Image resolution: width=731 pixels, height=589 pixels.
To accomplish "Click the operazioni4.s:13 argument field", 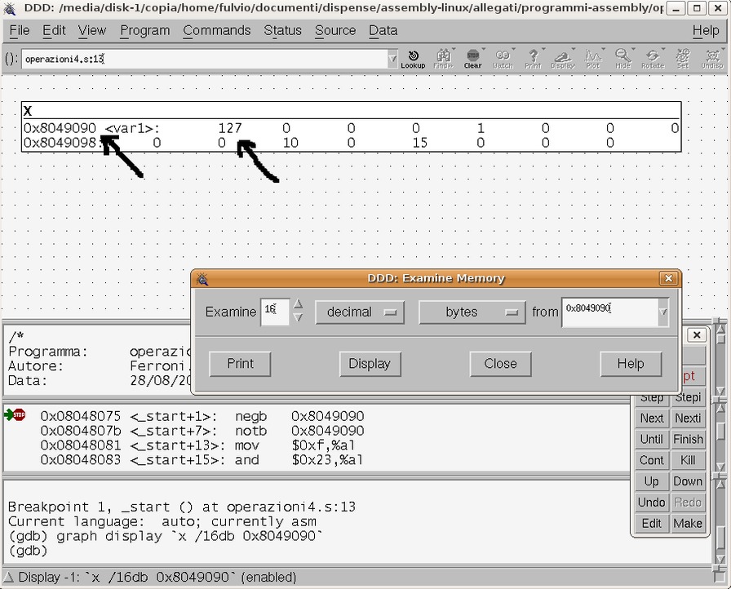I will 204,60.
